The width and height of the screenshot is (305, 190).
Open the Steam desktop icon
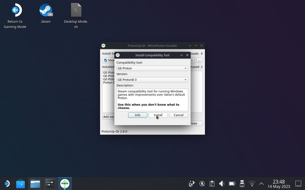click(46, 13)
